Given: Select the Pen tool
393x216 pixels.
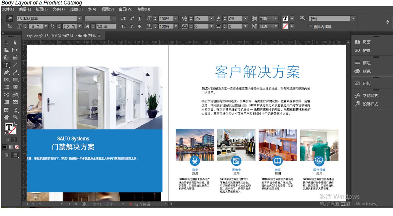Looking at the screenshot, I should click(6, 73).
